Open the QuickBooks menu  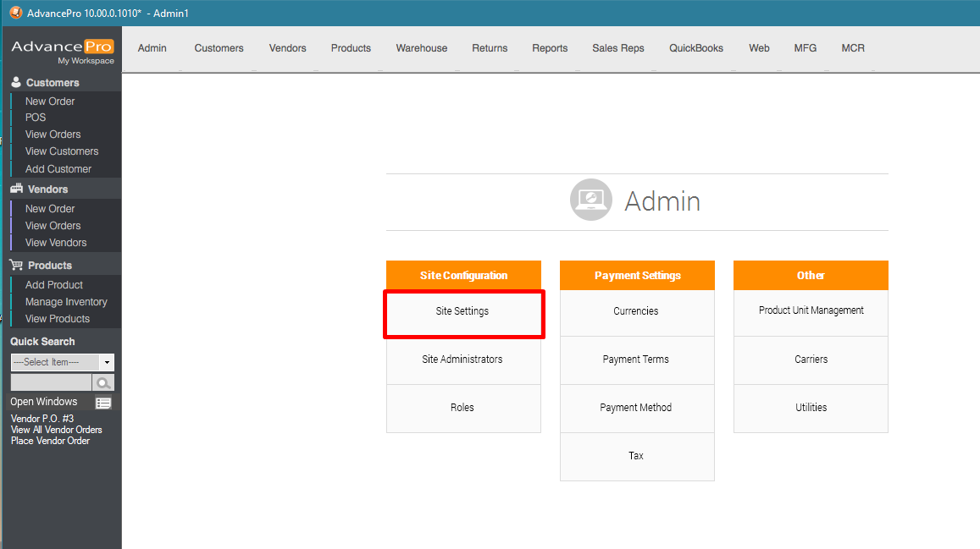[x=695, y=48]
